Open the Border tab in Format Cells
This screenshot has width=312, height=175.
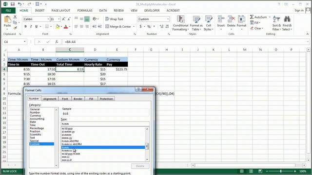coord(78,99)
